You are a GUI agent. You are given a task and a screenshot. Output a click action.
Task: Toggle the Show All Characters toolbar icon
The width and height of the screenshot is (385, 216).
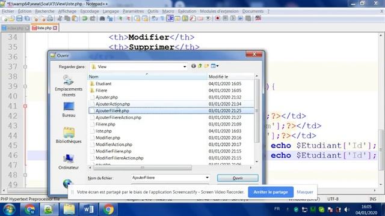(x=162, y=19)
